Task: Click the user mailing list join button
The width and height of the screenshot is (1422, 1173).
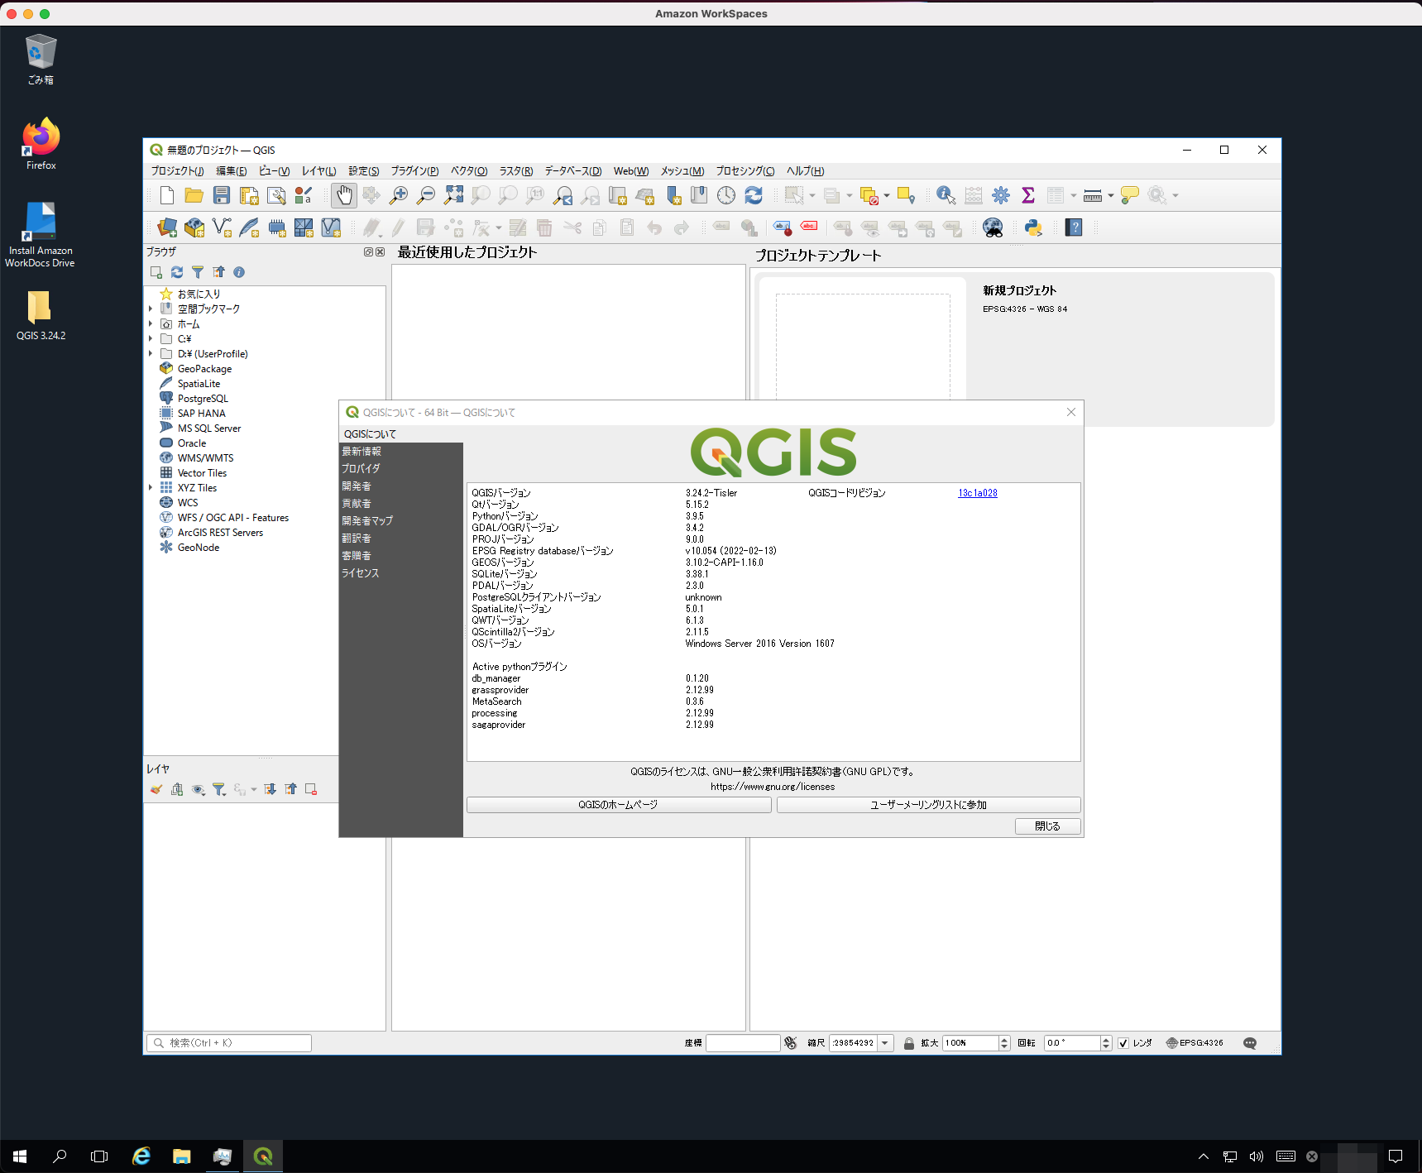Action: tap(928, 805)
